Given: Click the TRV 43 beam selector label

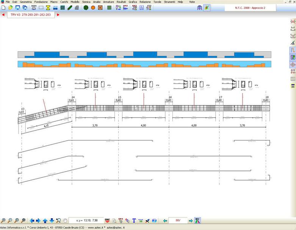Looking at the screenshot, I should [x=31, y=15].
